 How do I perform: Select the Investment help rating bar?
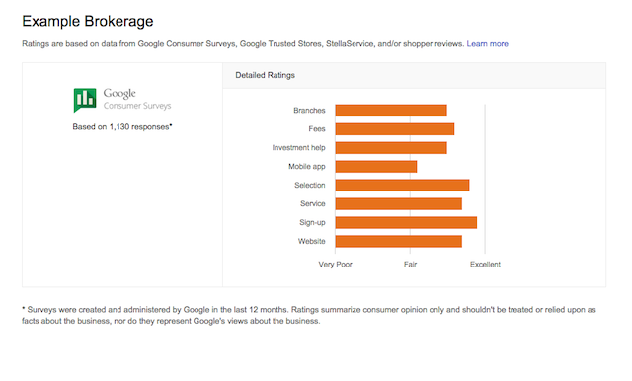tap(391, 148)
